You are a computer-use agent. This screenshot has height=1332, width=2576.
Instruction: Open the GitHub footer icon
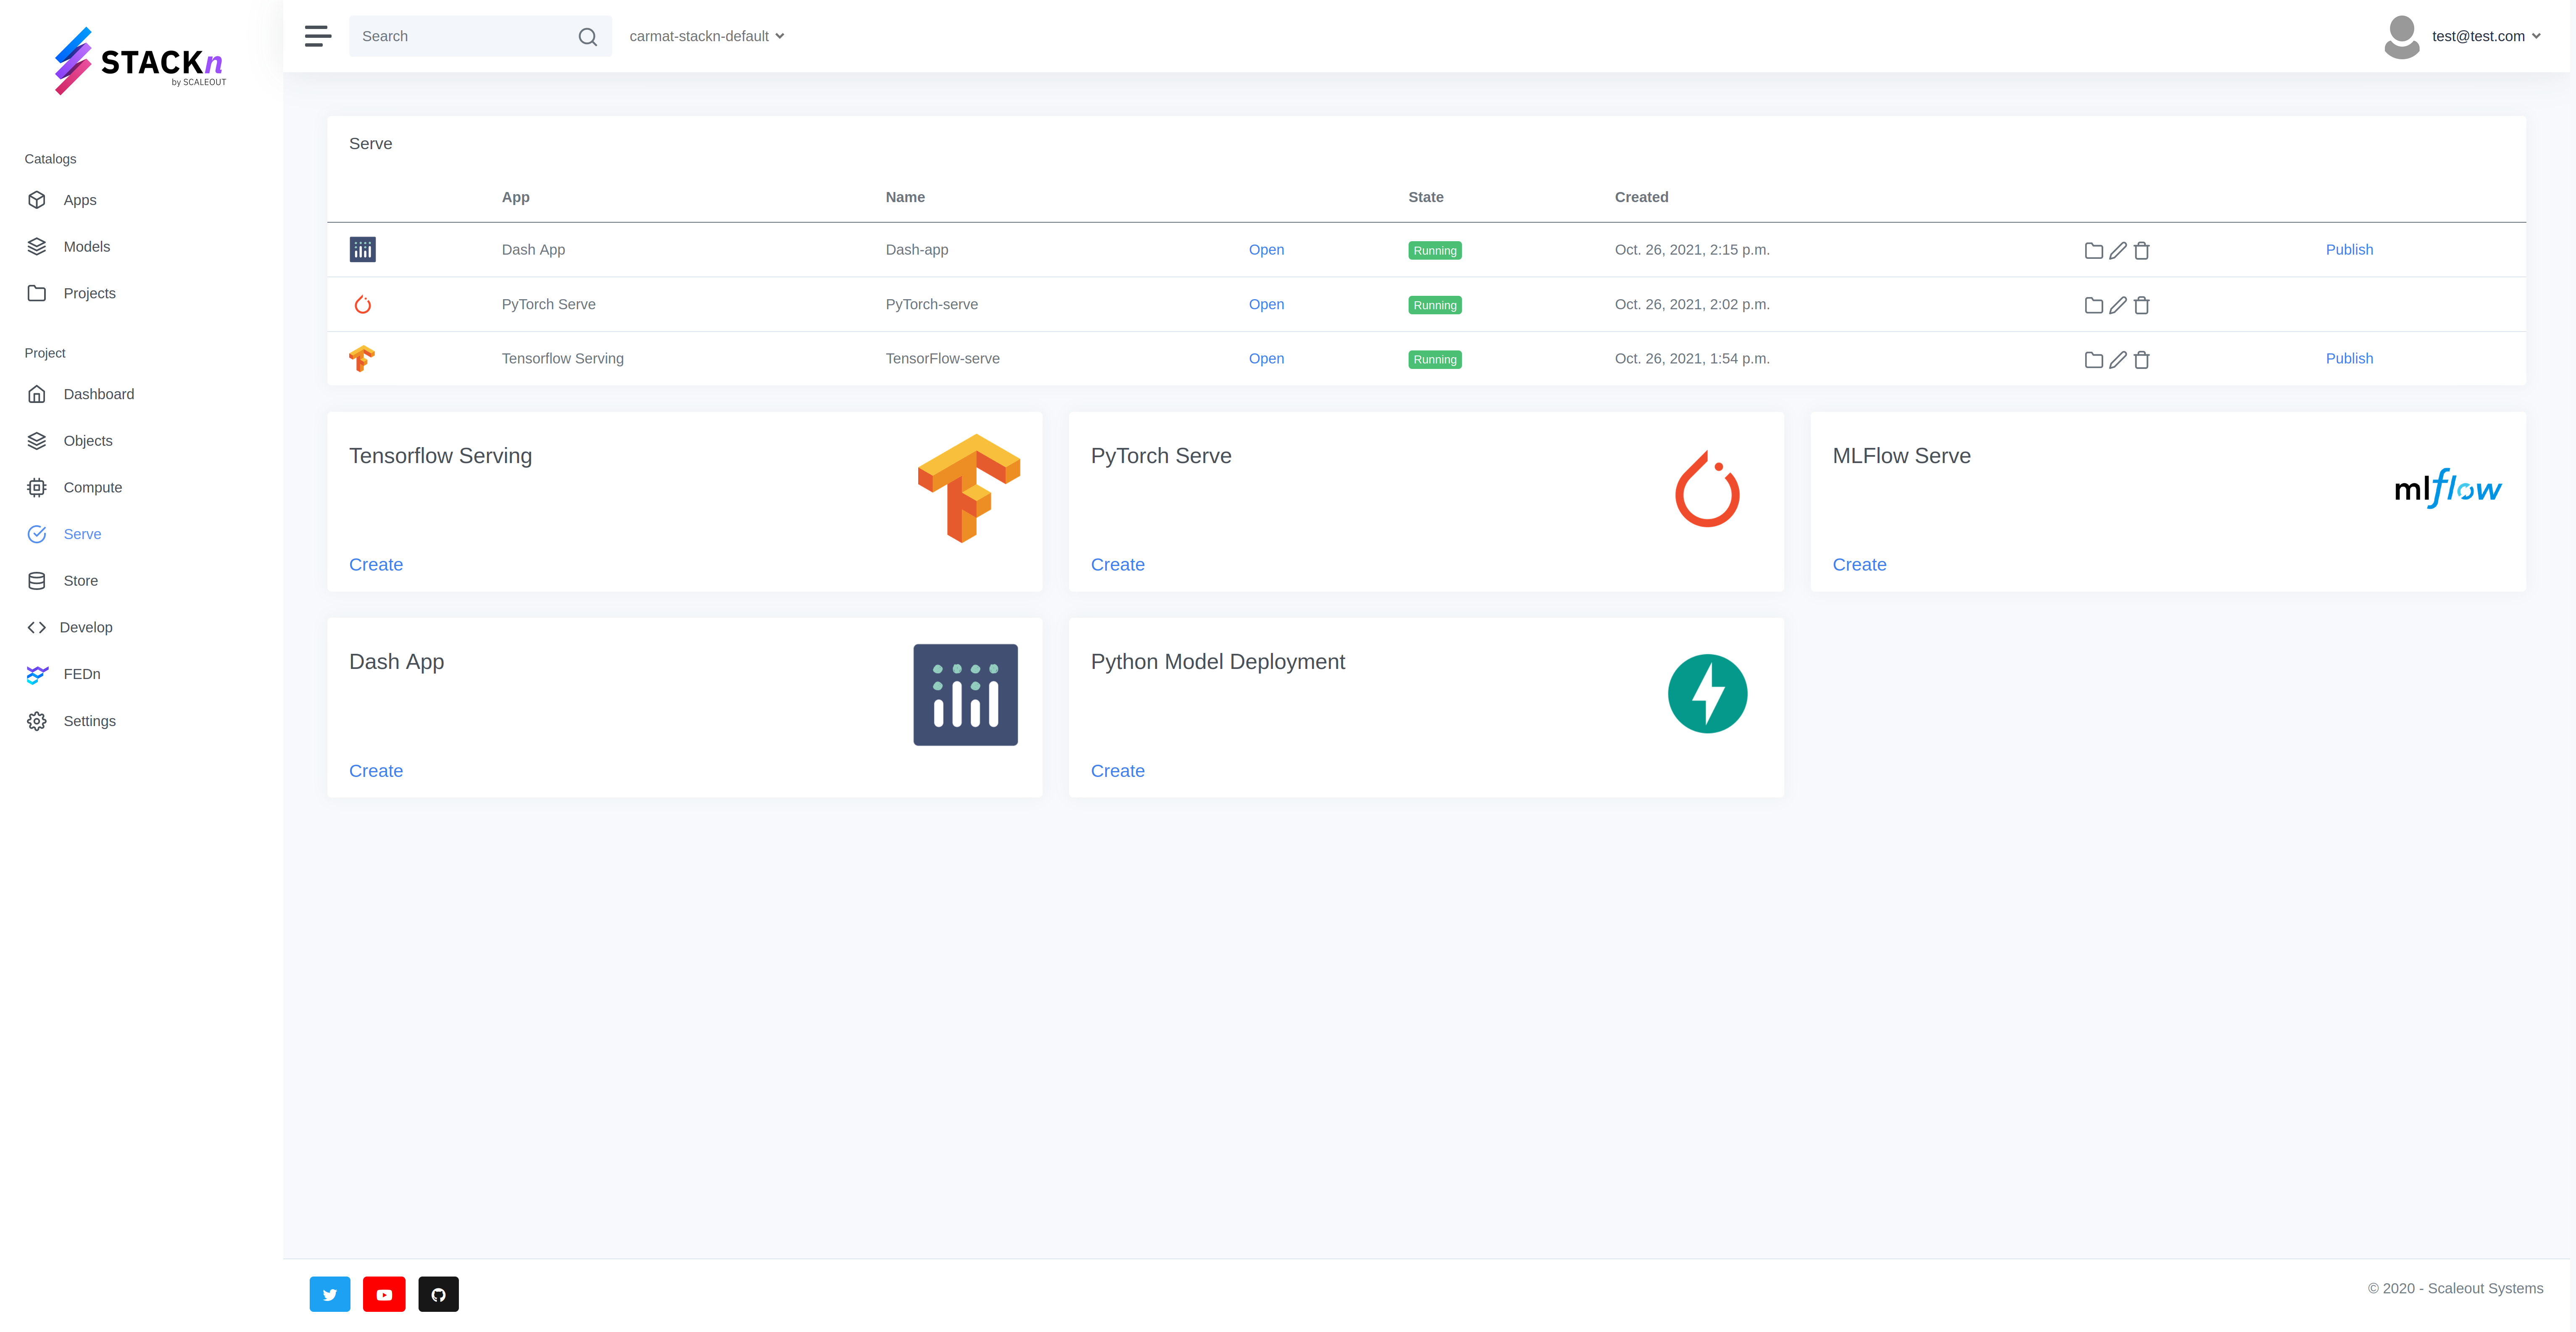coord(438,1294)
